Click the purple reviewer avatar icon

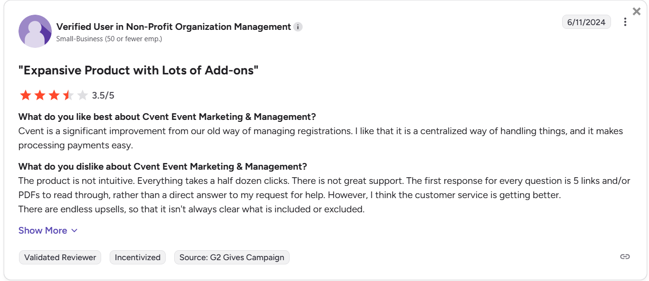coord(35,31)
